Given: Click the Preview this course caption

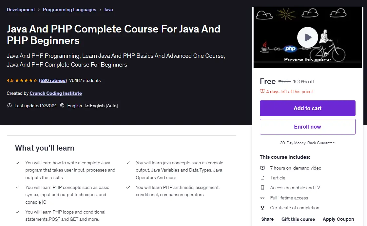Looking at the screenshot, I should tap(307, 59).
